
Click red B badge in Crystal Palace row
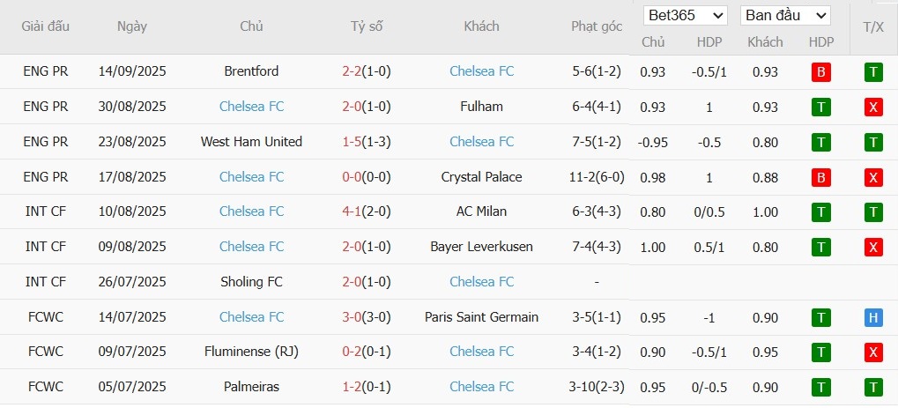coord(821,178)
